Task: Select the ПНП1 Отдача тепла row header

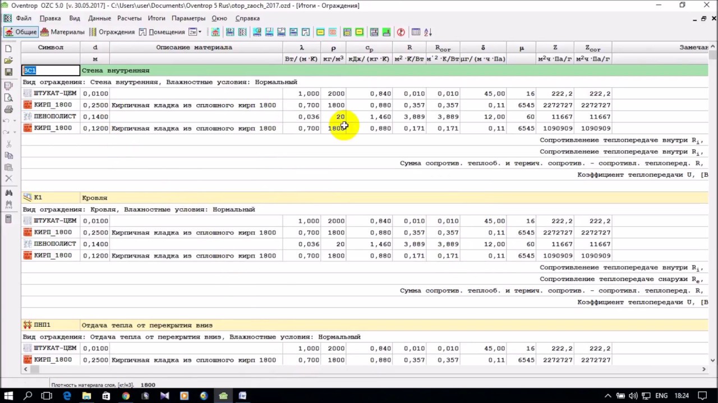Action: [x=365, y=325]
